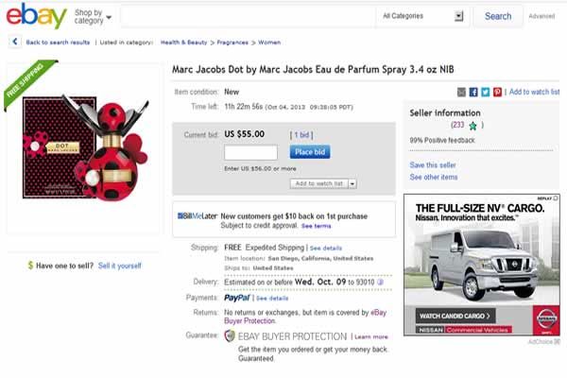Click the Place bid button

(310, 152)
